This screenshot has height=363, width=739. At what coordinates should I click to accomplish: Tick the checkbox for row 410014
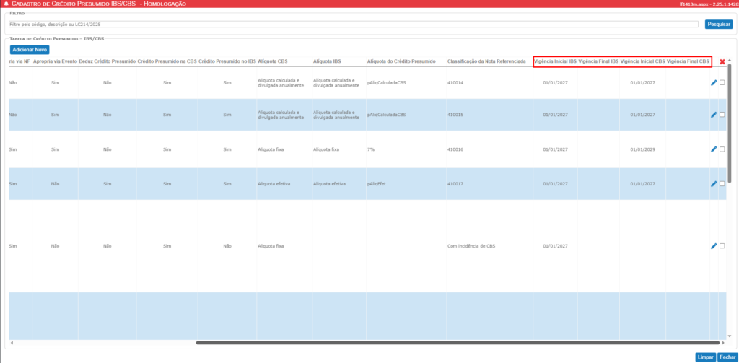[722, 83]
